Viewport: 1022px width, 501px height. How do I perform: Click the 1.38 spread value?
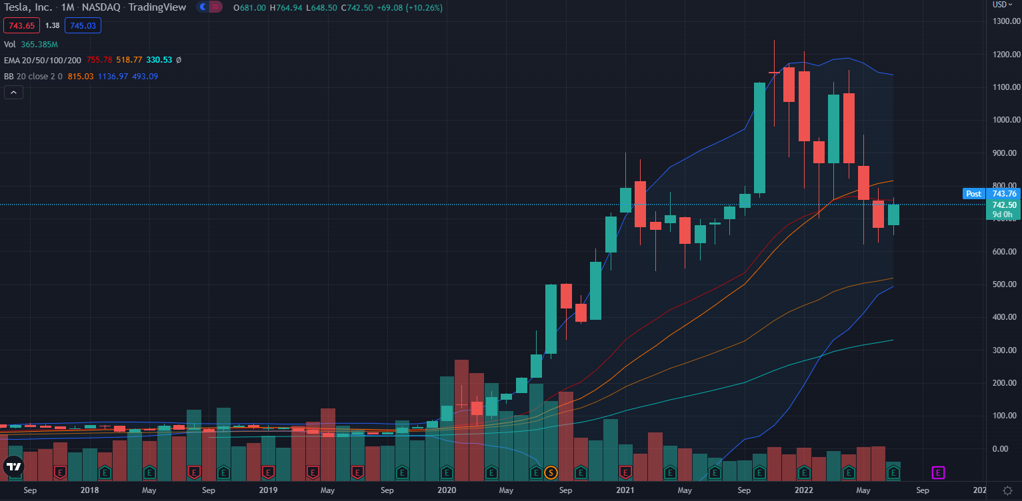(53, 25)
